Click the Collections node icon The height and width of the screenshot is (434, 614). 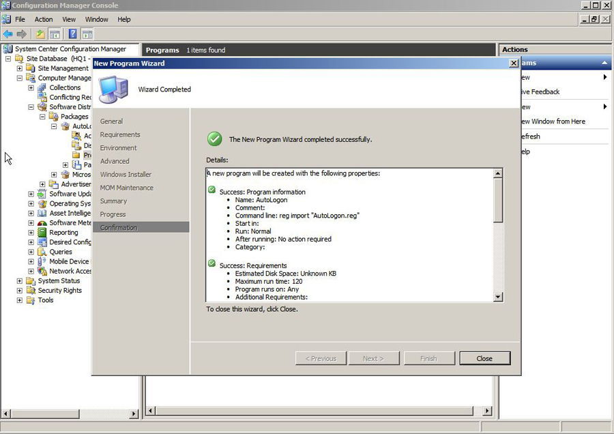point(42,87)
